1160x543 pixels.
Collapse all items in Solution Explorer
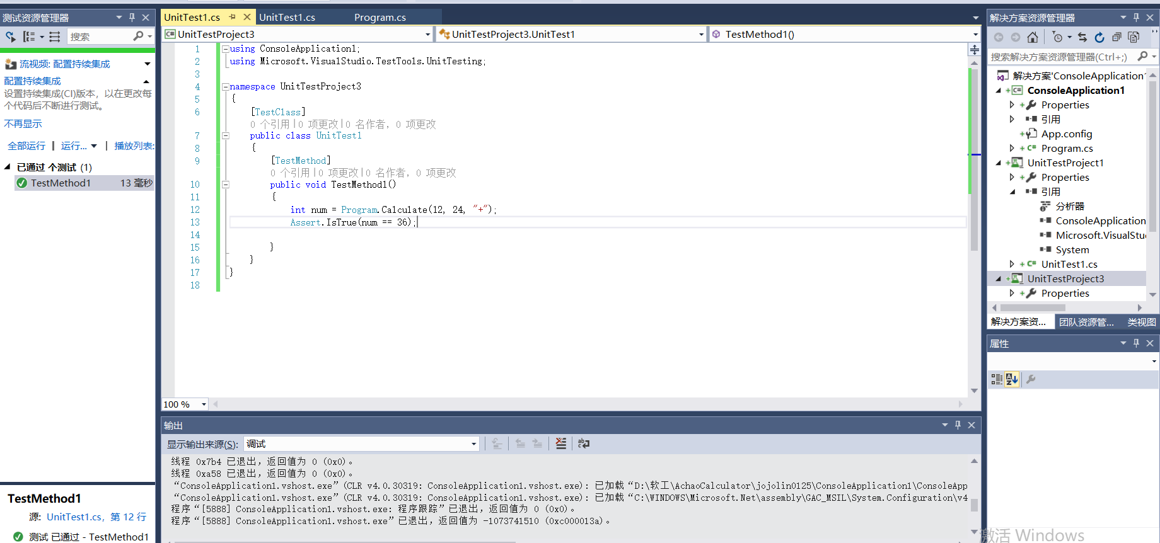click(1116, 37)
